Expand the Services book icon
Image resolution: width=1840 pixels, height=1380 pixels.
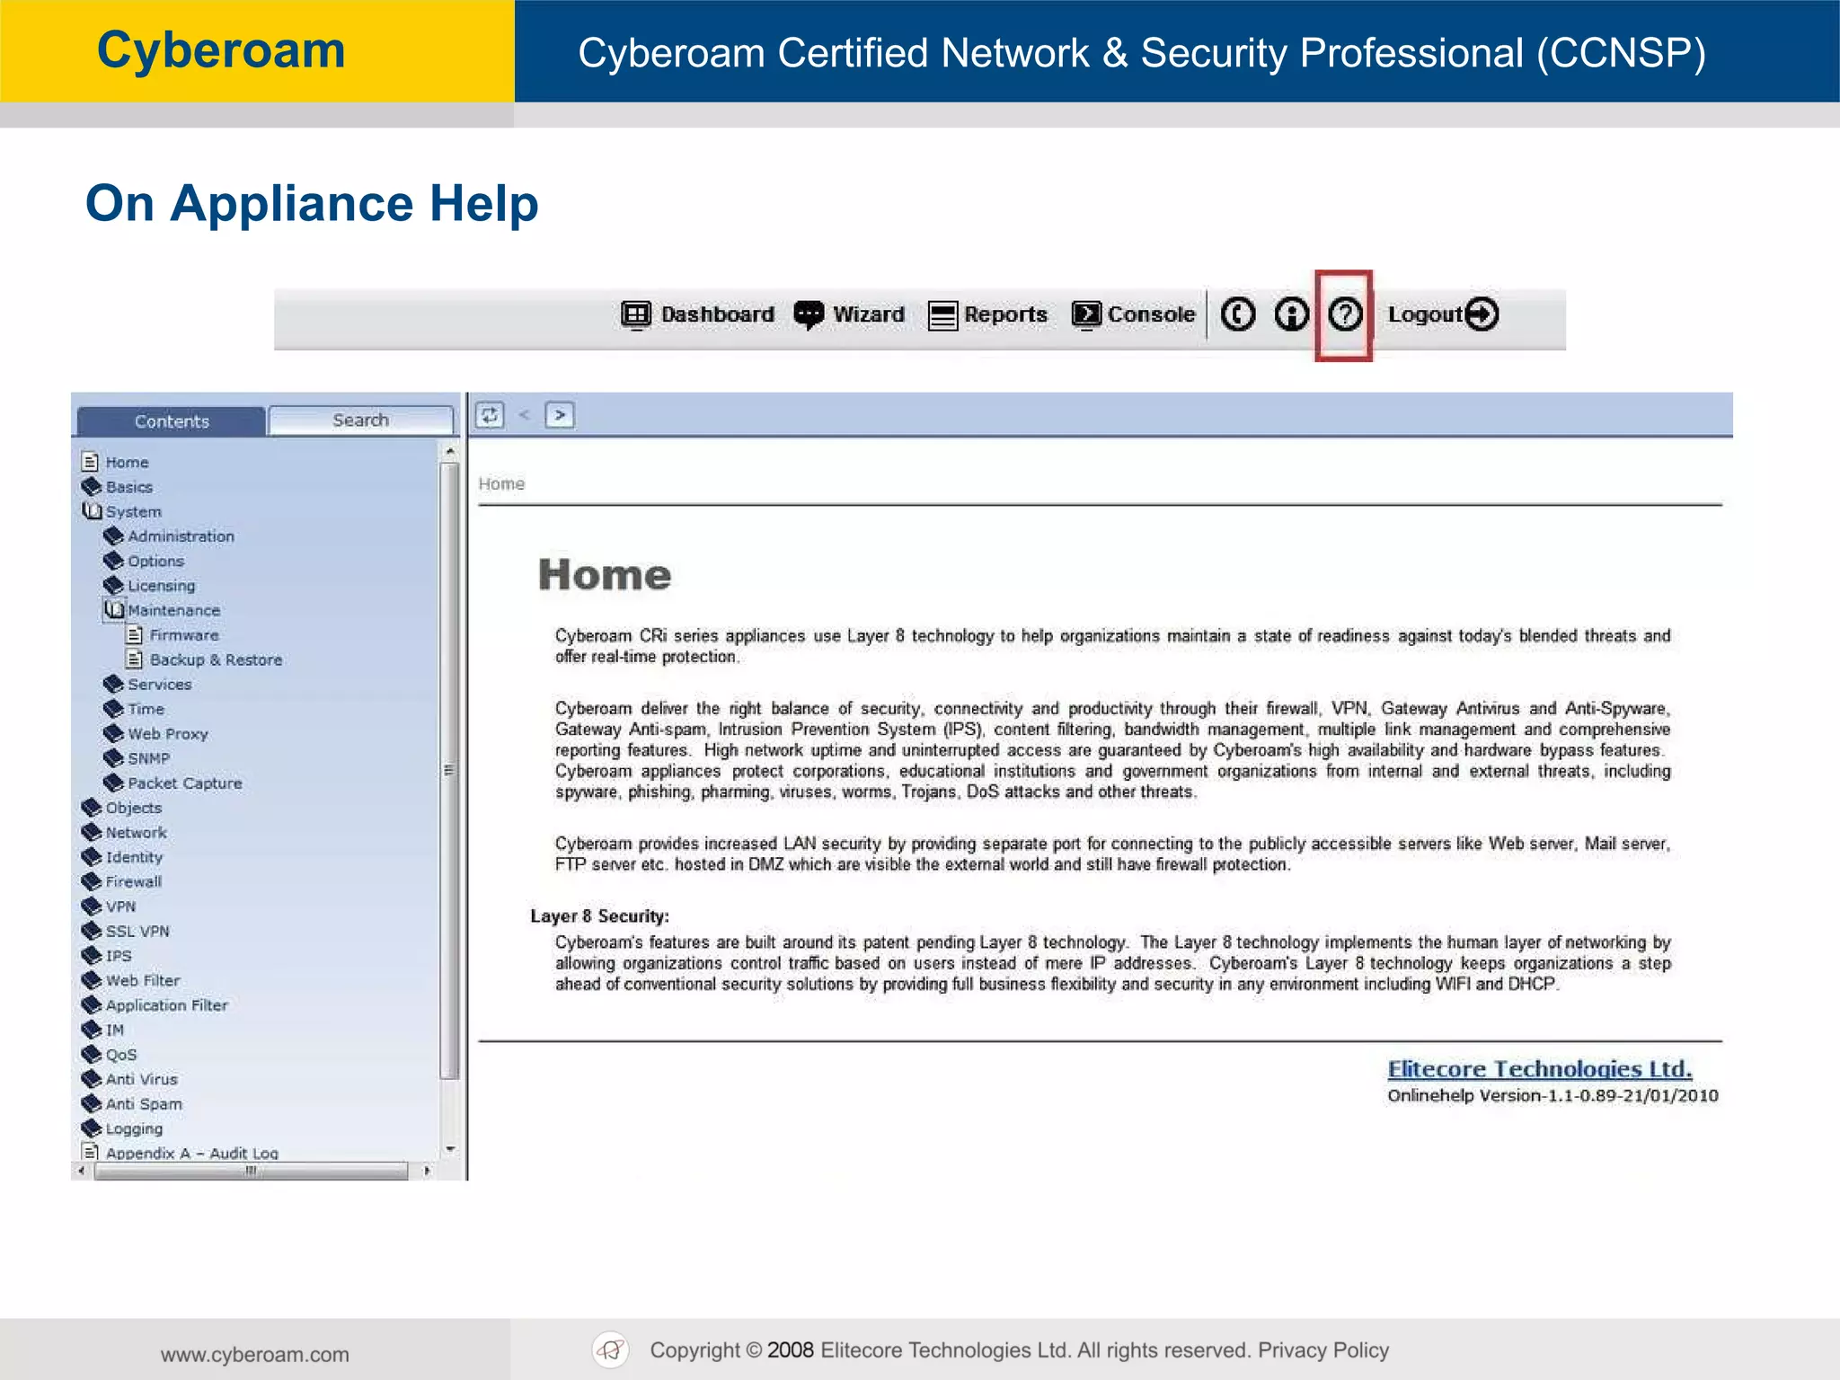[113, 685]
